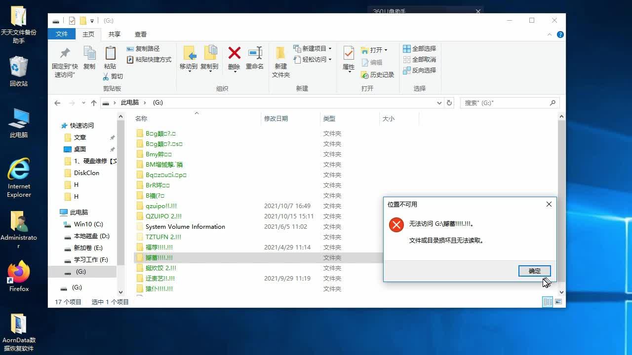Switch to the View tab
The image size is (632, 355).
tap(141, 35)
